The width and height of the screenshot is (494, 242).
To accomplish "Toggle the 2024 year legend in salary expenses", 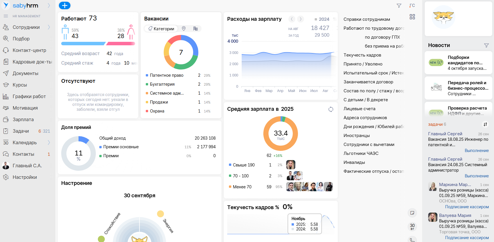I will coord(322,19).
